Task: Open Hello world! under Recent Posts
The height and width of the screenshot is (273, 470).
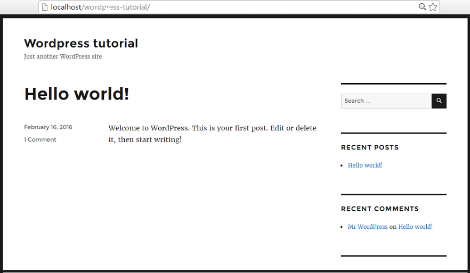Action: [365, 165]
